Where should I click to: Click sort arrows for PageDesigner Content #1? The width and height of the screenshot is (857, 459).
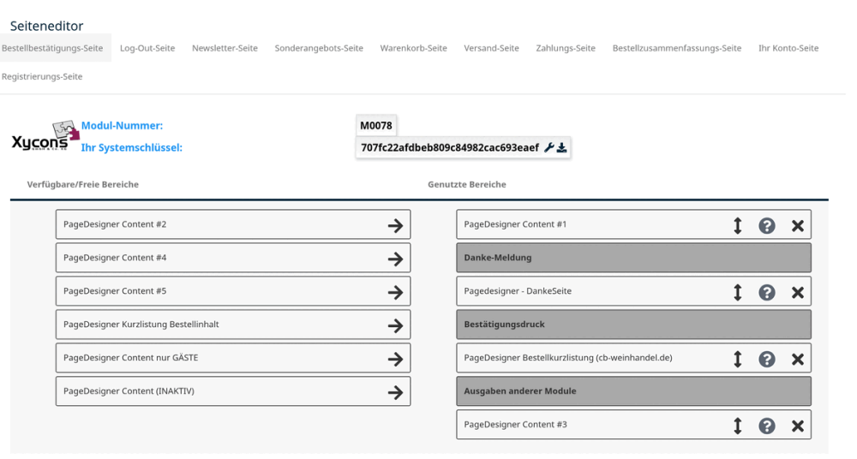[737, 225]
